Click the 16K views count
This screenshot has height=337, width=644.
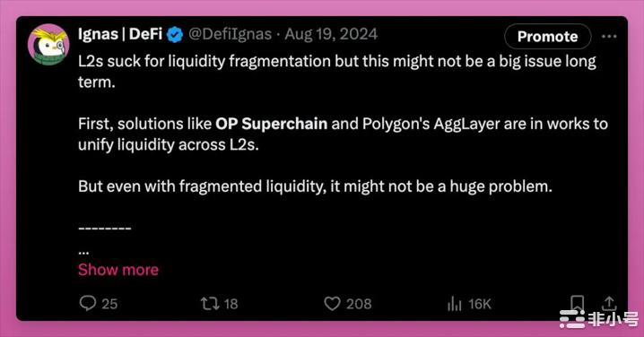pyautogui.click(x=480, y=304)
